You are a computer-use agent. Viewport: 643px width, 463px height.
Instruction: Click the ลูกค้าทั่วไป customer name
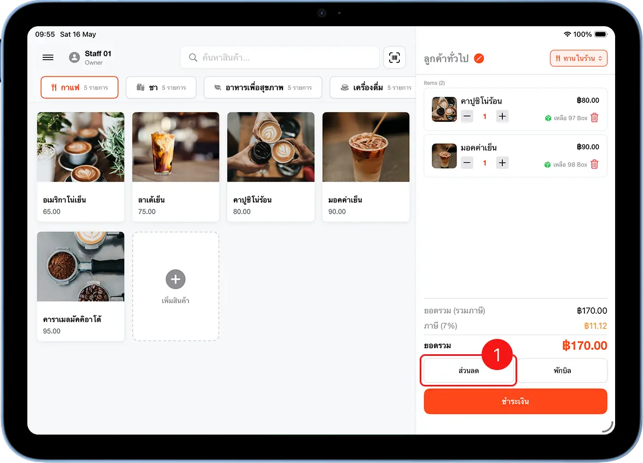click(446, 58)
